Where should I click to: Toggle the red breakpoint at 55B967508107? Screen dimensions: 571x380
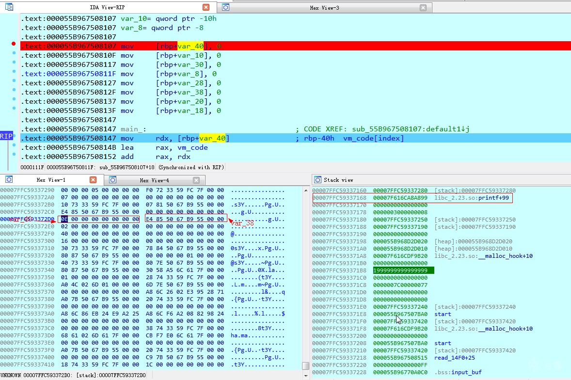[x=14, y=44]
